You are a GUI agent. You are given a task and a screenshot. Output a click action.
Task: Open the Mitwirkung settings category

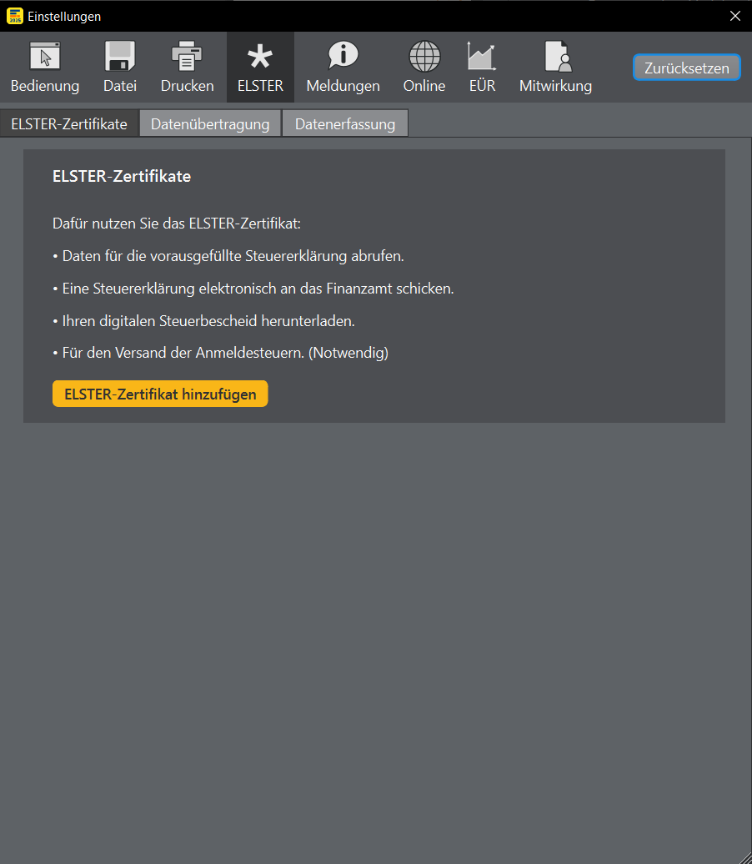click(x=555, y=67)
